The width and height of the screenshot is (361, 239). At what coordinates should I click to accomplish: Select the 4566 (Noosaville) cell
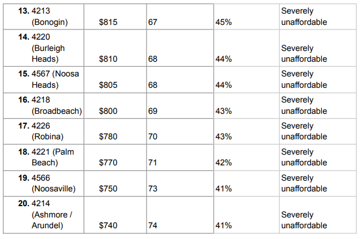click(44, 183)
